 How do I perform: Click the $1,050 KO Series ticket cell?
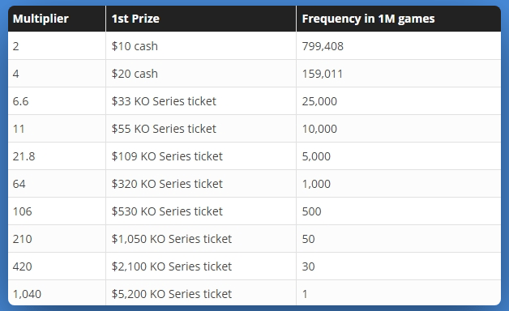click(201, 239)
